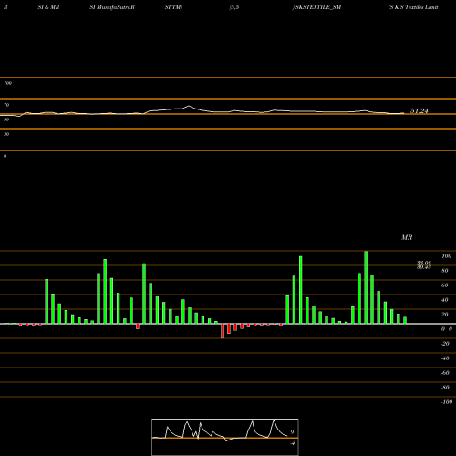Click the peak of the RSI line
Viewport: 456px width, 456px height.
(x=189, y=106)
